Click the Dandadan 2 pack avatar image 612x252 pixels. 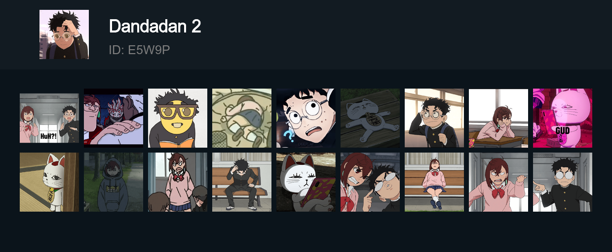pos(64,34)
